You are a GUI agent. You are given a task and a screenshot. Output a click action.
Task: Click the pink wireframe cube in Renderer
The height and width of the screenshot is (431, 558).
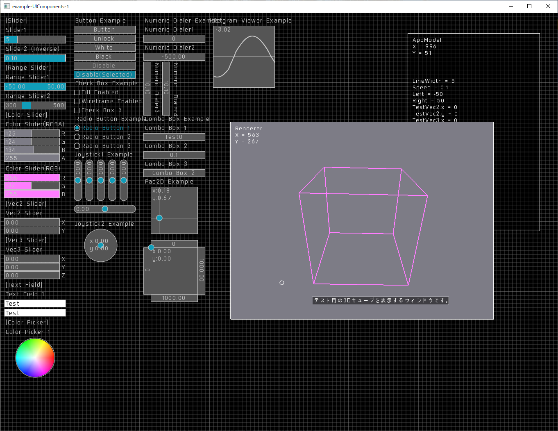coord(363,226)
